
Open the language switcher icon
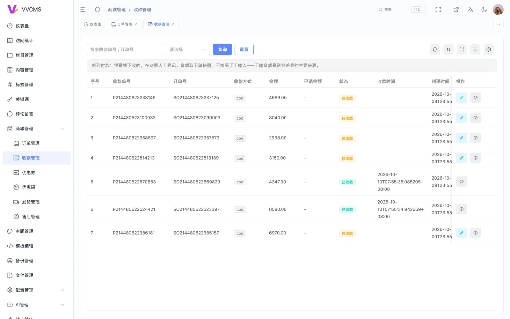[x=470, y=10]
